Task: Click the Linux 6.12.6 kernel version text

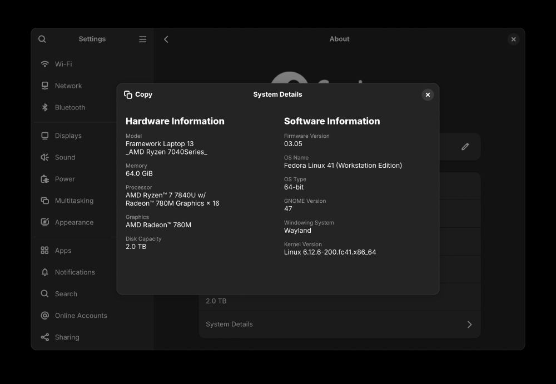Action: click(x=330, y=252)
